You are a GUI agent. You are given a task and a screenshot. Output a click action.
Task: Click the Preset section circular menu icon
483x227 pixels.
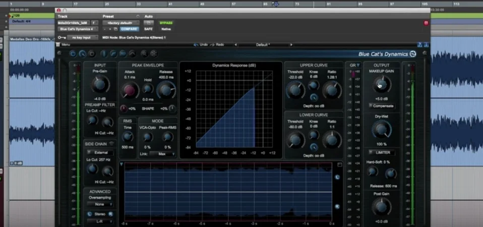coord(138,16)
